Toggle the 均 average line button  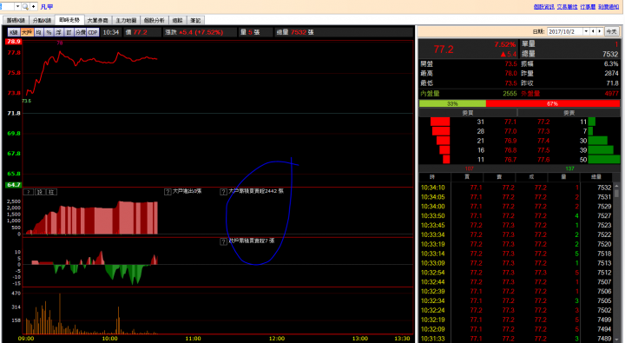point(39,32)
